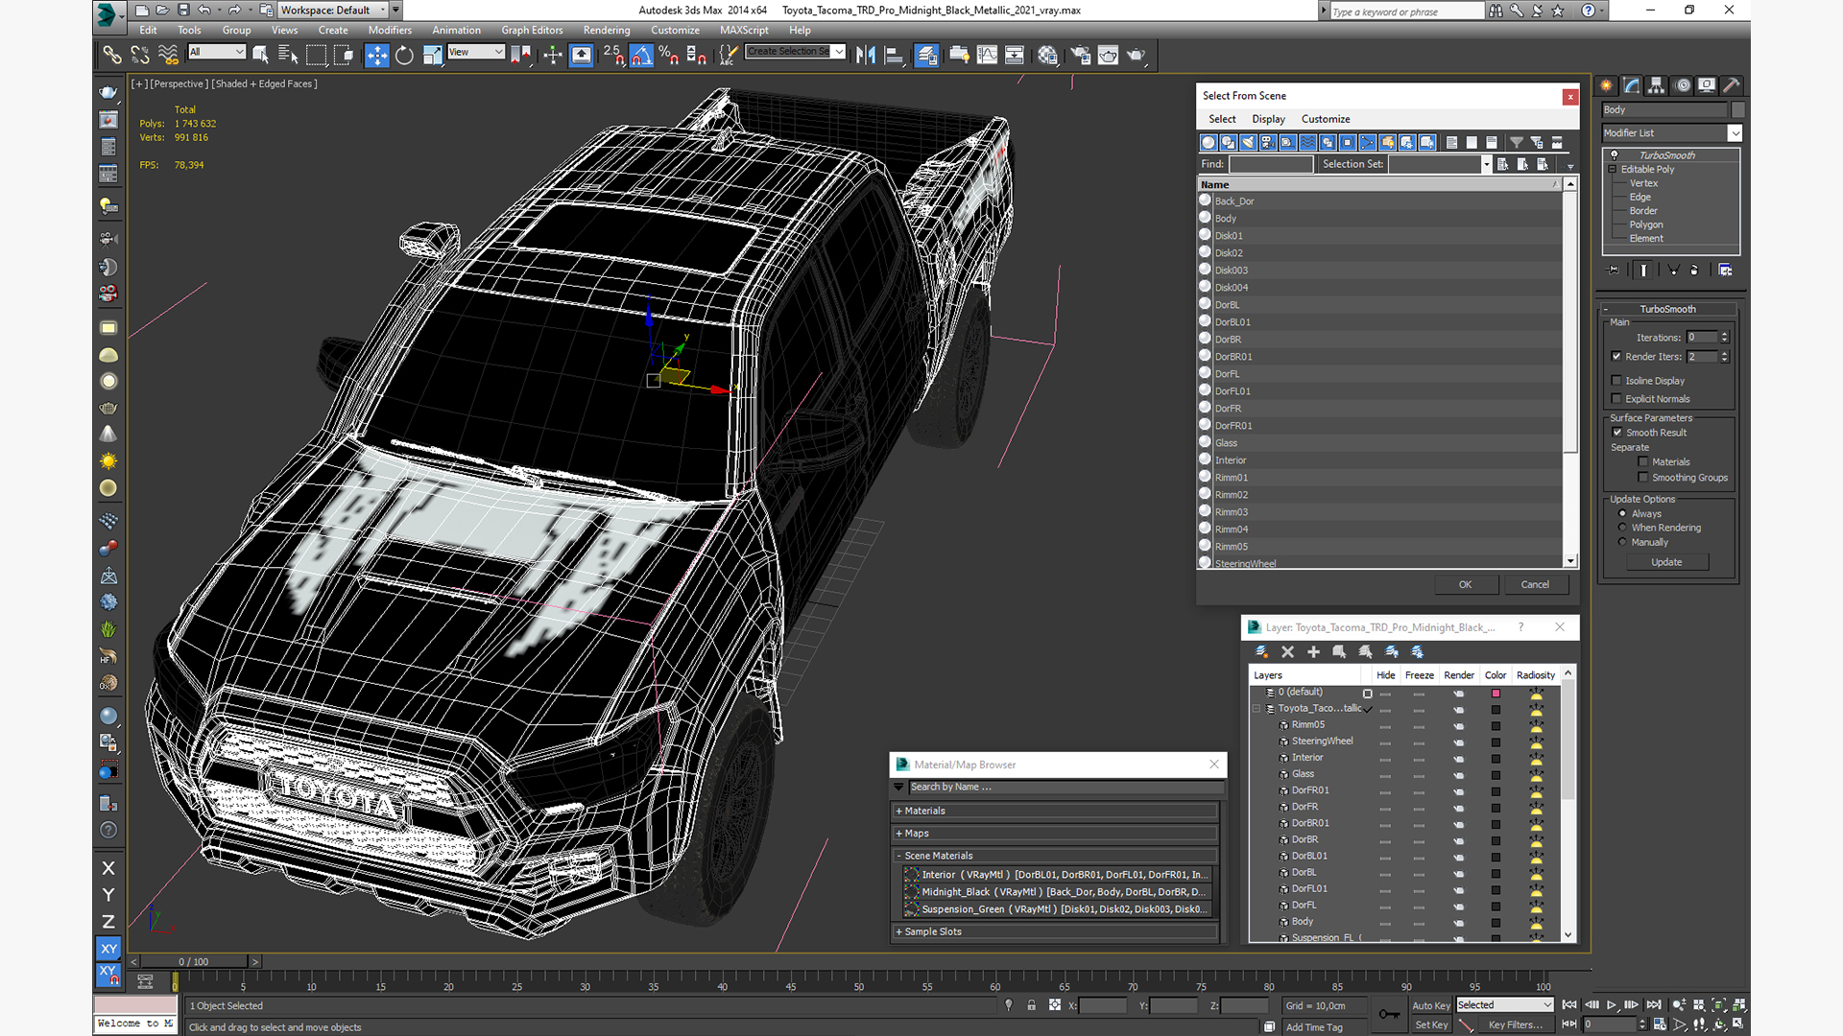The height and width of the screenshot is (1036, 1843).
Task: Toggle the Render Iters checkbox
Action: pyautogui.click(x=1616, y=356)
